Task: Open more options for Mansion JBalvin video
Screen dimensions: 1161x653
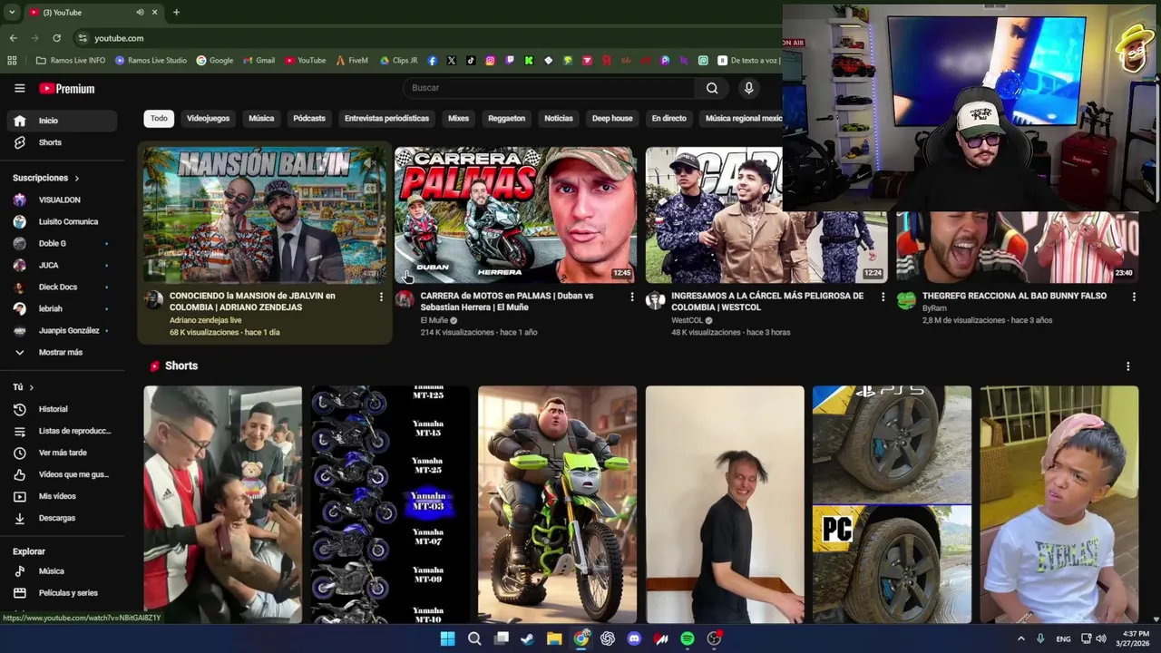Action: [381, 297]
